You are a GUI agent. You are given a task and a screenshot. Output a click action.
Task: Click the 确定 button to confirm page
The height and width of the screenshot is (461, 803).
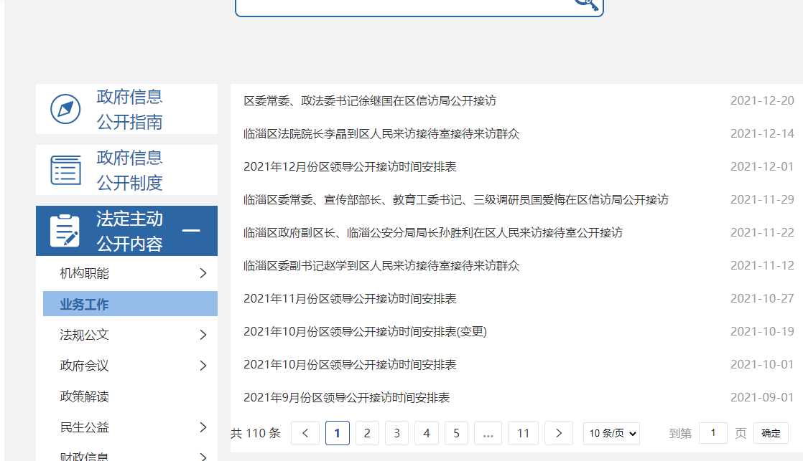click(x=771, y=433)
